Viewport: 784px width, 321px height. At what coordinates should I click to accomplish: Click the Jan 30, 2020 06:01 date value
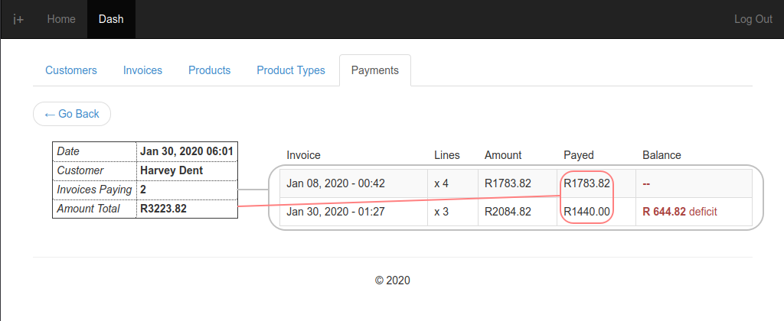187,151
